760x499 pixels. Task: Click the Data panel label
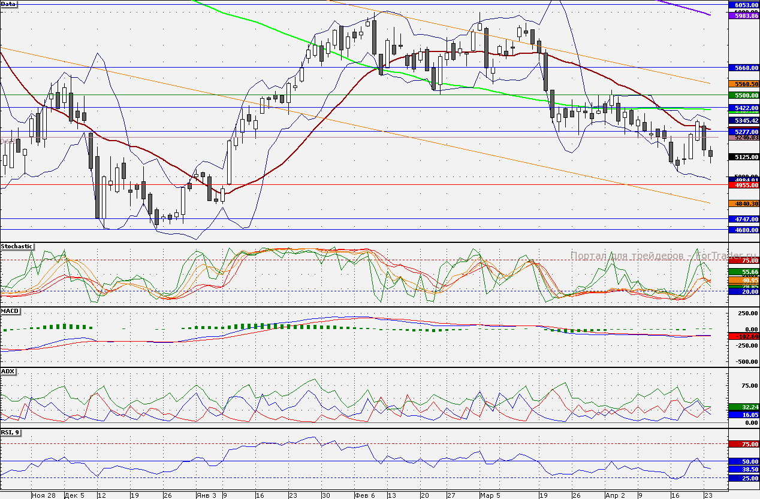[9, 4]
